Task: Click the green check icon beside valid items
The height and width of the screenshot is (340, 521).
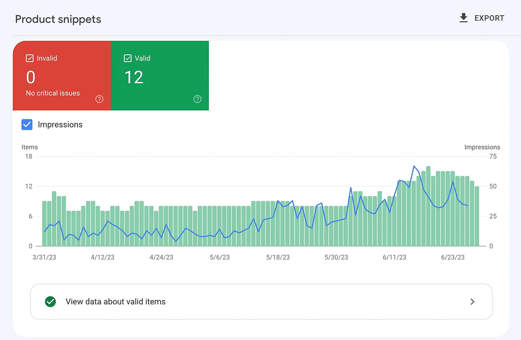Action: (x=50, y=301)
